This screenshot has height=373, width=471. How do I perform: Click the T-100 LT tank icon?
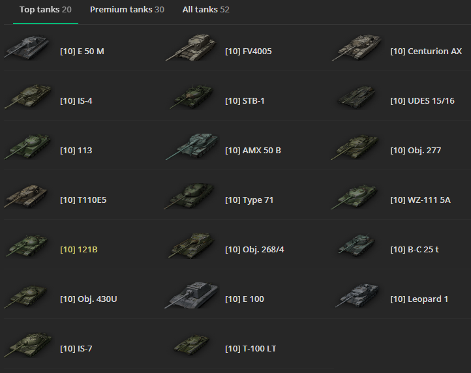192,346
